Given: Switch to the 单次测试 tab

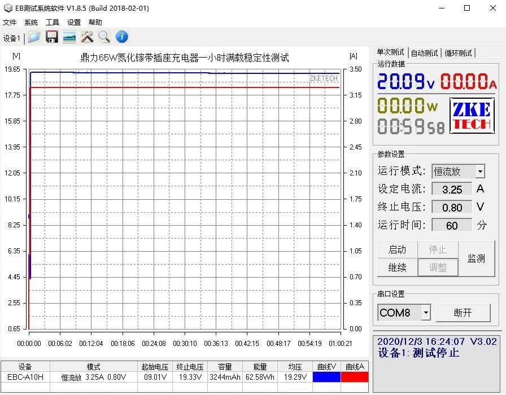Looking at the screenshot, I should pos(390,52).
